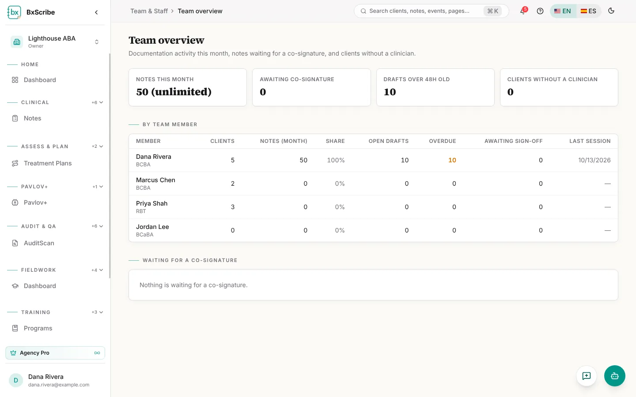This screenshot has height=397, width=636.
Task: Toggle dark mode with the moon icon
Action: click(611, 11)
